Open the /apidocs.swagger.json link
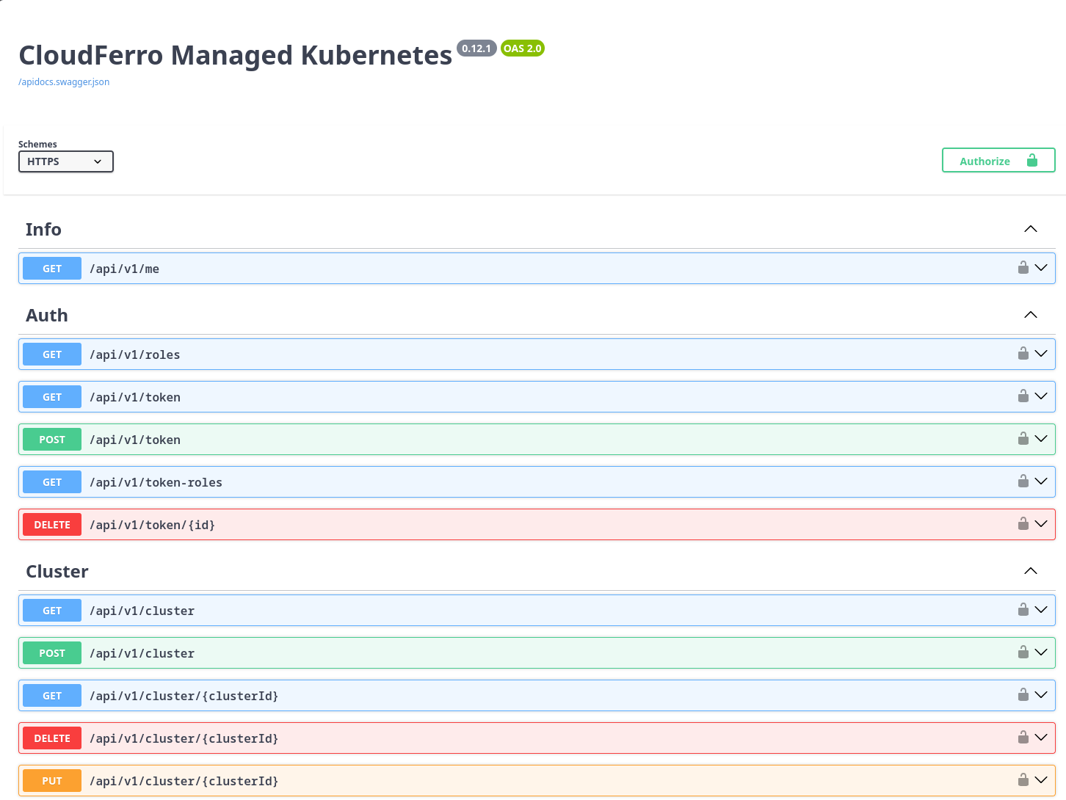This screenshot has width=1066, height=800. coord(64,82)
